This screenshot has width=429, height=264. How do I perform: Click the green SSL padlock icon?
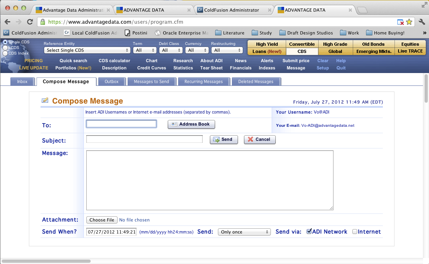[x=43, y=22]
